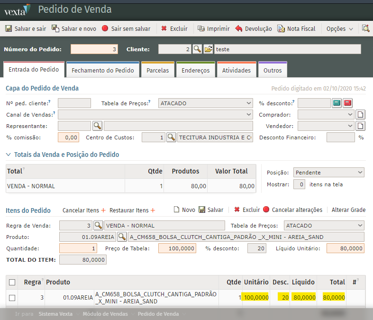Click the Salvar e sair disk icon

[9, 28]
